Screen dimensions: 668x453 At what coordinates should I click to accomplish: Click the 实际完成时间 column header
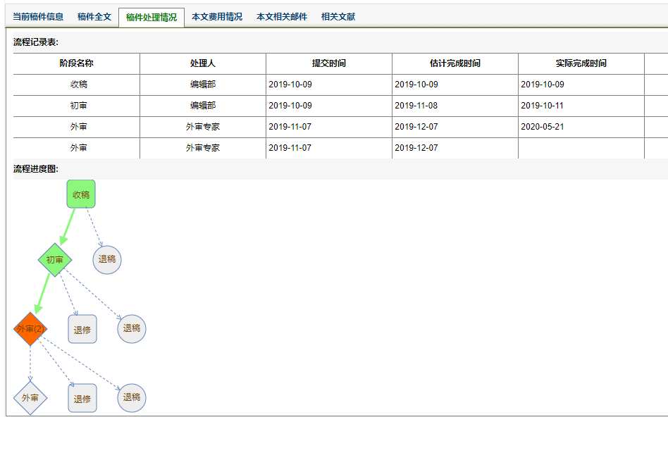pos(581,63)
